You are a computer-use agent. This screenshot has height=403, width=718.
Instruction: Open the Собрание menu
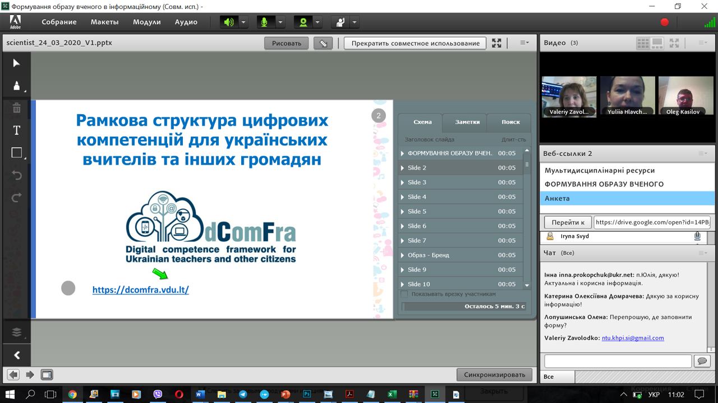[x=59, y=22]
